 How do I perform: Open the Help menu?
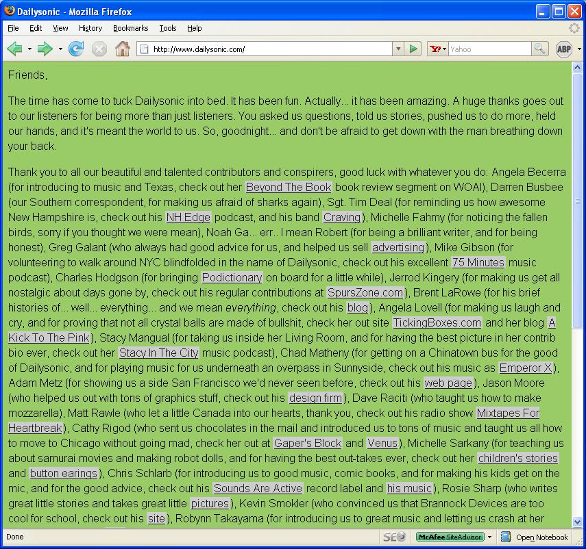click(x=195, y=28)
